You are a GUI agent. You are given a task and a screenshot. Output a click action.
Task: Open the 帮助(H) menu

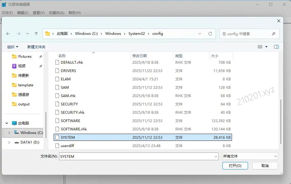[74, 13]
